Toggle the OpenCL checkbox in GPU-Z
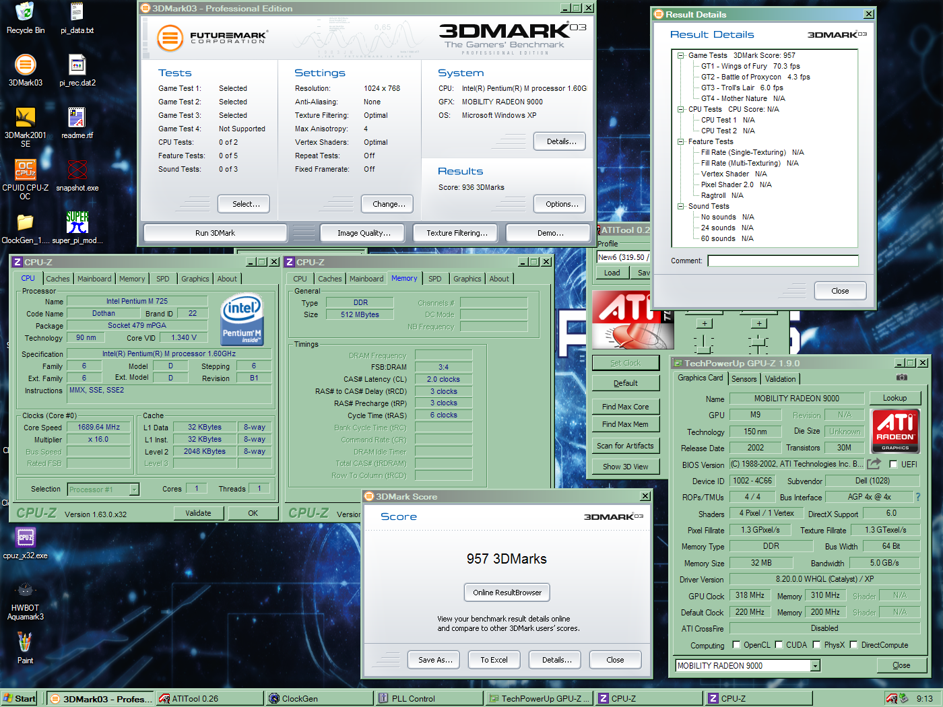The height and width of the screenshot is (707, 943). coord(736,645)
